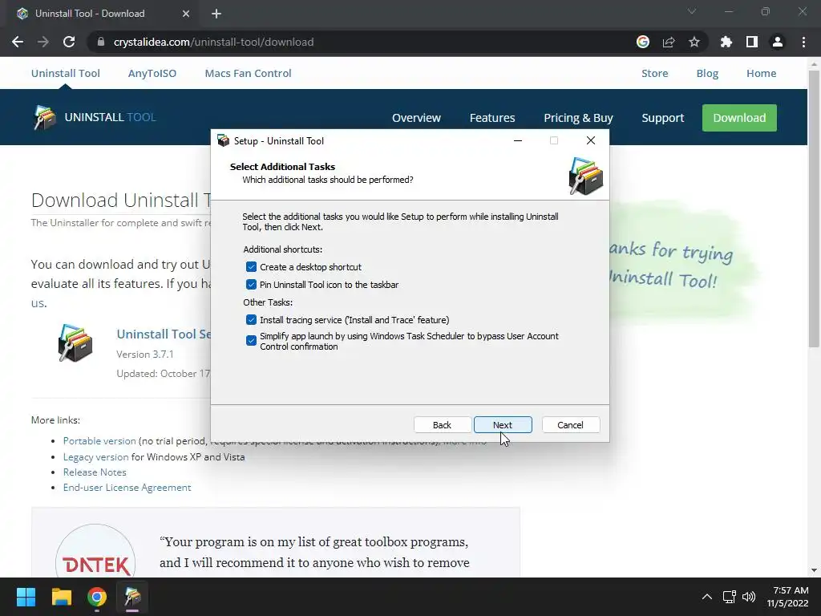Go to Home link
The height and width of the screenshot is (616, 821).
click(x=762, y=73)
